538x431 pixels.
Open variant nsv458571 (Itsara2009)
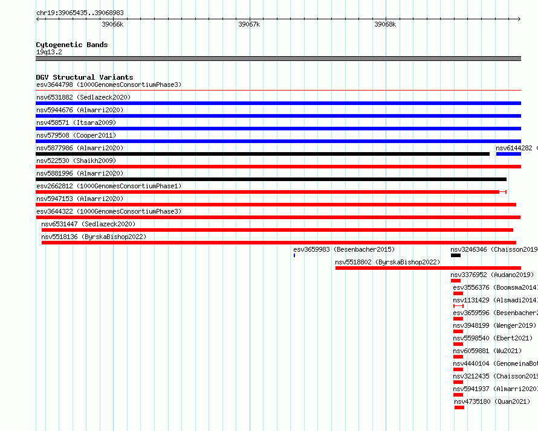(x=76, y=123)
